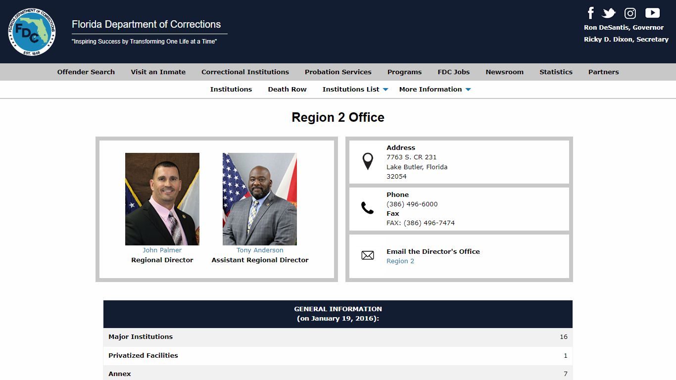The width and height of the screenshot is (676, 380).
Task: Click the email envelope icon
Action: 368,255
